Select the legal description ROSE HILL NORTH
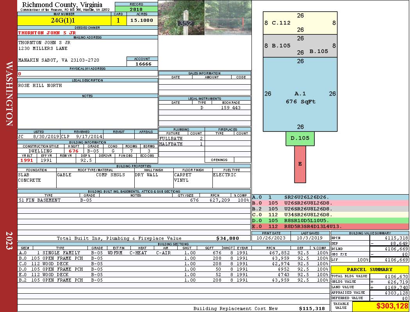 click(40, 85)
